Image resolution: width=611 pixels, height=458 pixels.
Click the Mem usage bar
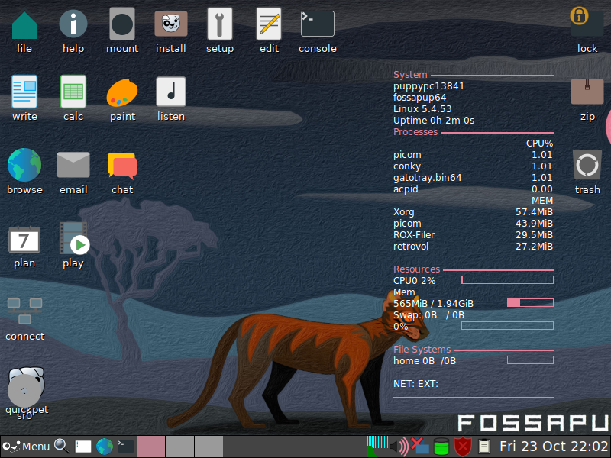[530, 302]
